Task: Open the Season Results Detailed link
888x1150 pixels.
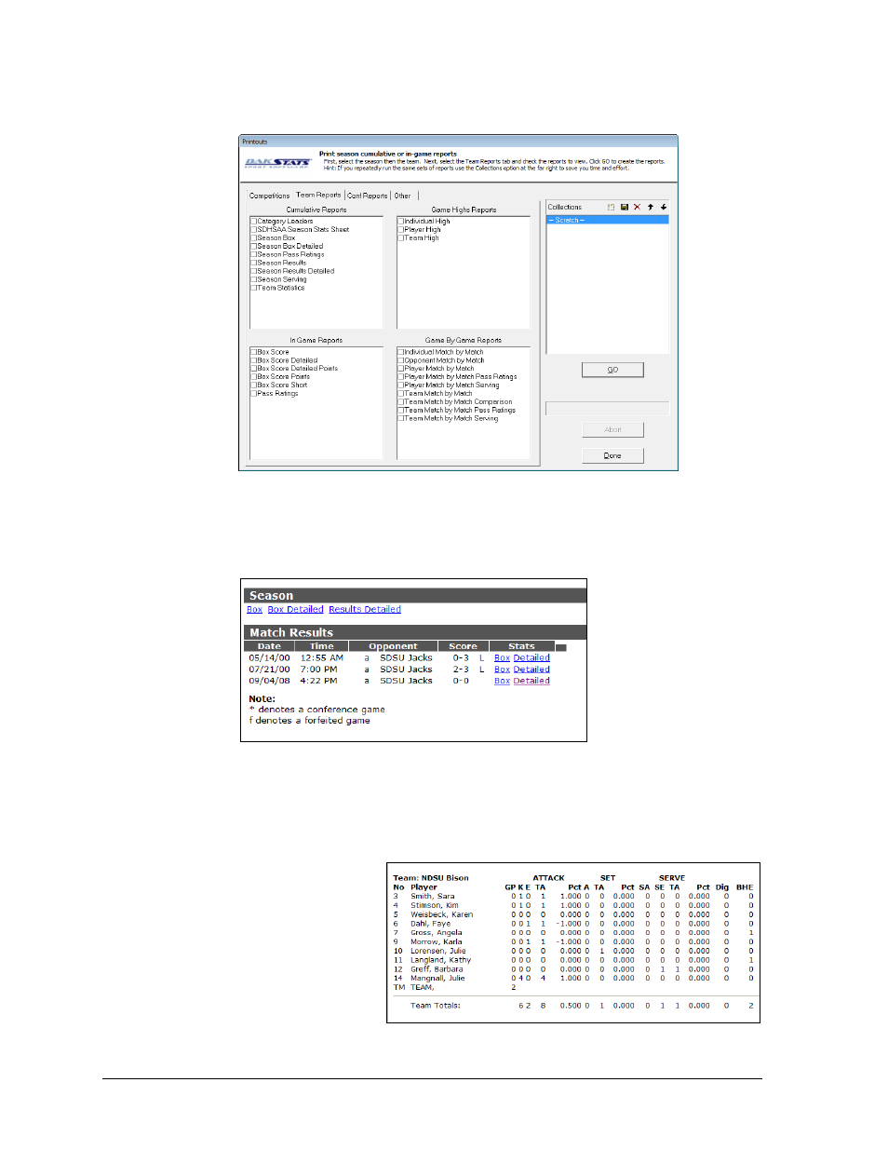Action: tap(365, 610)
